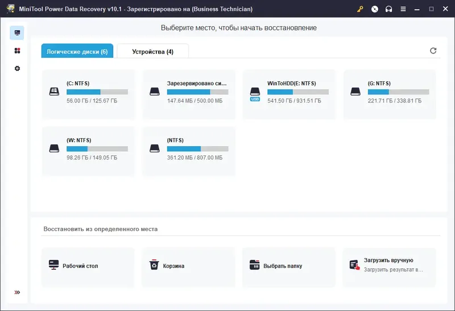Click the Выбрать папку folder icon
This screenshot has height=311, width=455.
(254, 264)
